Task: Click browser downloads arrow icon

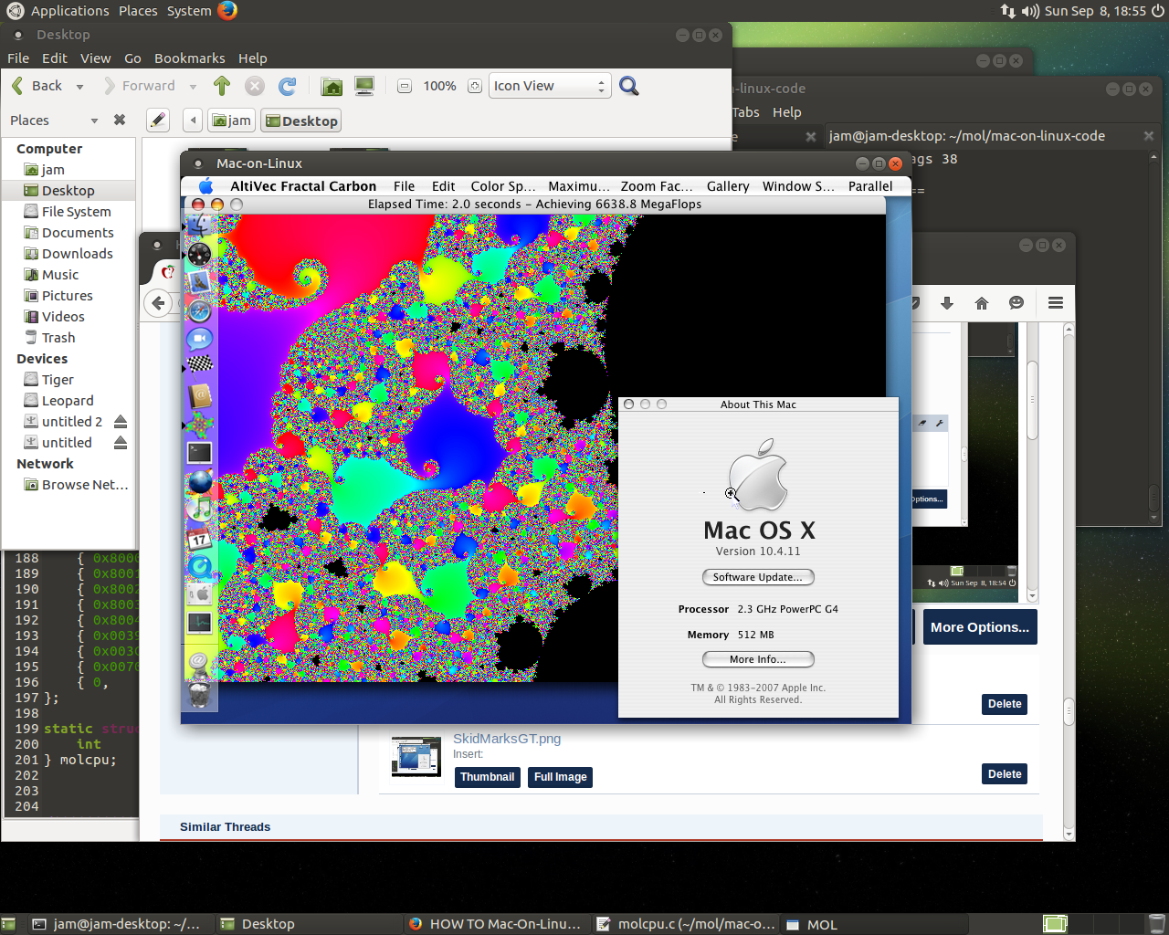Action: click(947, 303)
